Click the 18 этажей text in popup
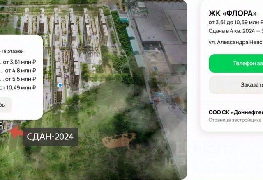This screenshot has width=263, height=180. pyautogui.click(x=13, y=51)
